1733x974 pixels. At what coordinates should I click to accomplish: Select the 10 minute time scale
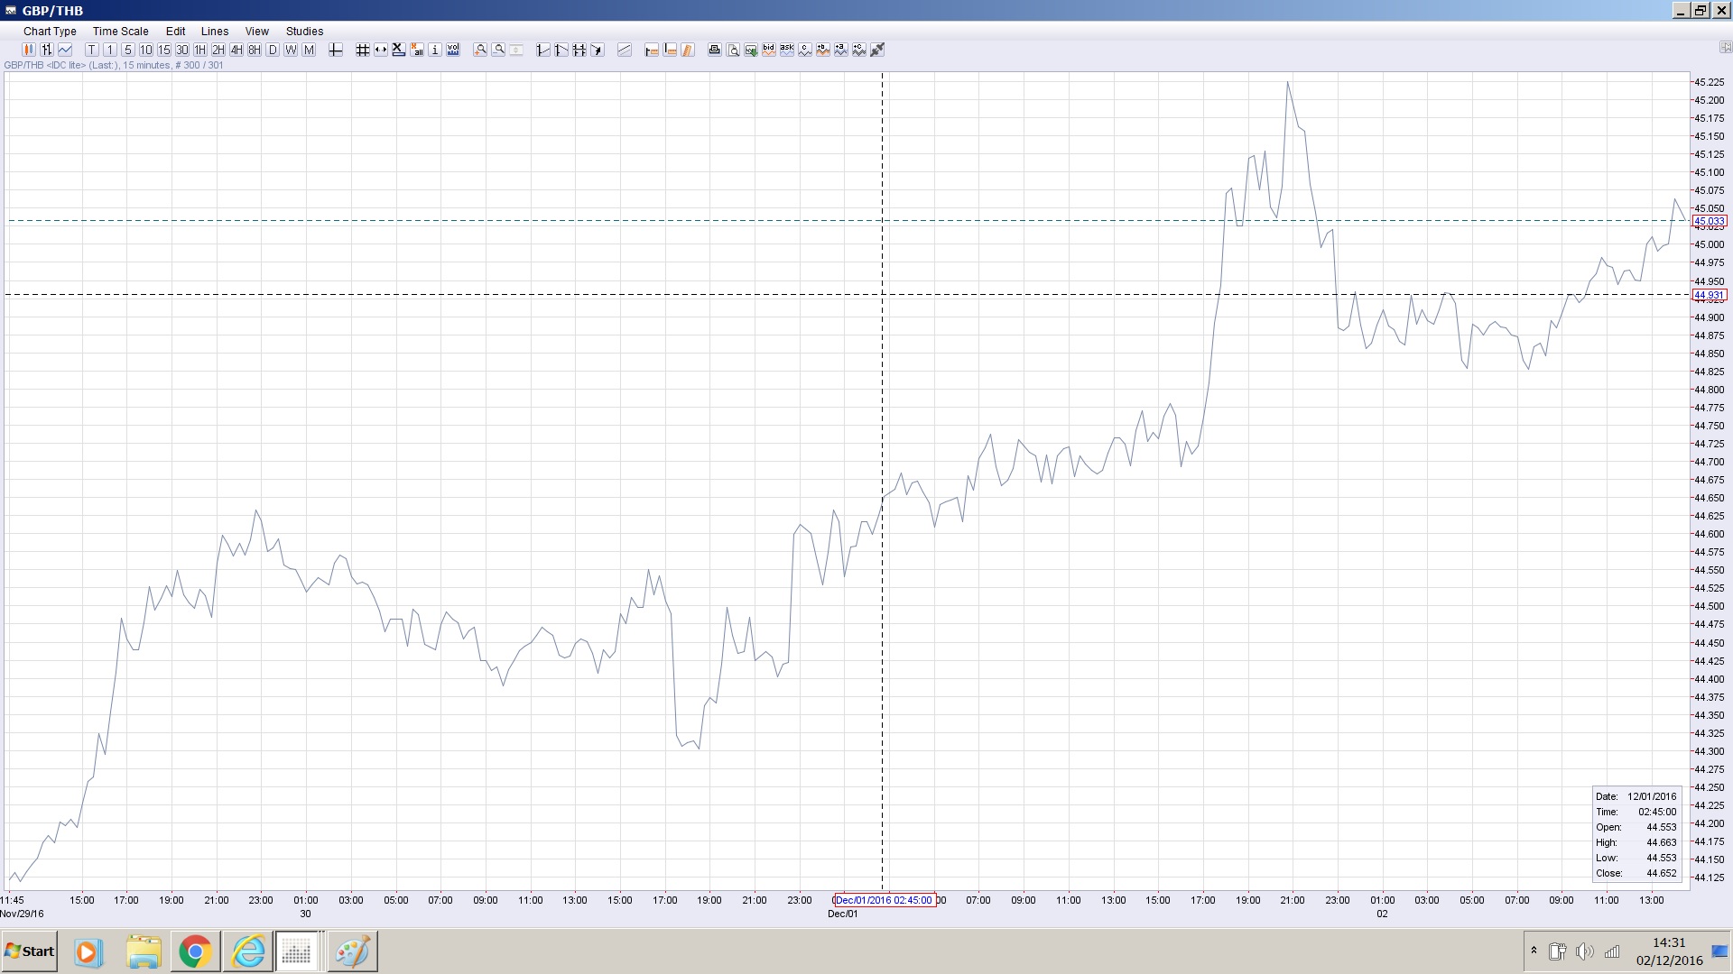(x=146, y=50)
